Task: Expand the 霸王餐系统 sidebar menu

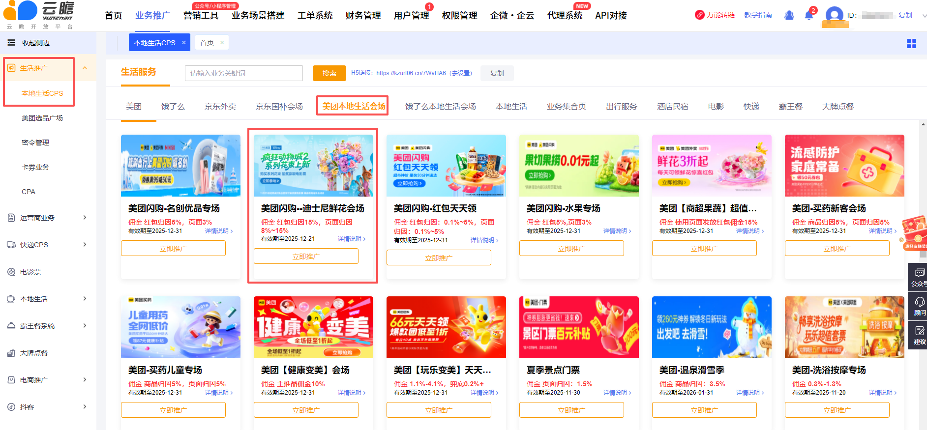Action: coord(85,326)
